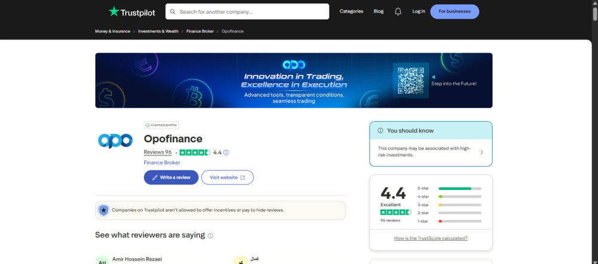Viewport: 598px width, 264px height.
Task: Click the Opofinance company logo
Action: [115, 140]
